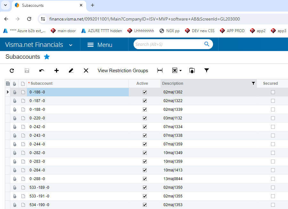Open the toolbar filter funnel
Viewport: 288px width, 209px height.
click(x=207, y=70)
